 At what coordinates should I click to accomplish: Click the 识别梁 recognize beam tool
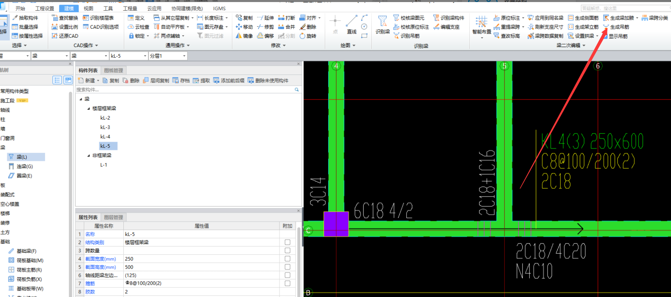click(382, 25)
